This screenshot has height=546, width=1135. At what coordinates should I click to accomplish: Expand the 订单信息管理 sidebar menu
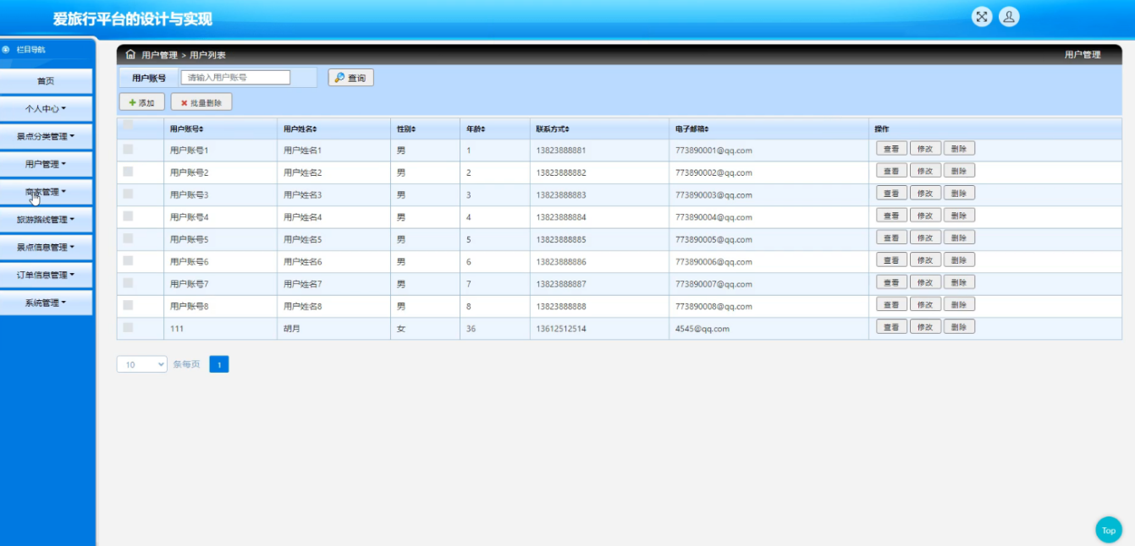point(46,275)
